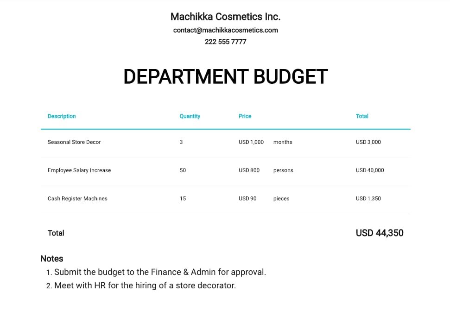
Task: Click the Total column header
Action: (362, 116)
